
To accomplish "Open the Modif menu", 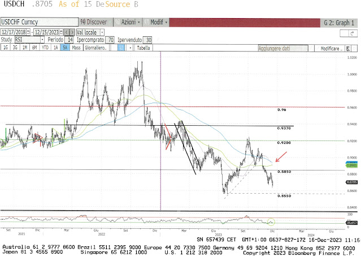I will pos(156,22).
